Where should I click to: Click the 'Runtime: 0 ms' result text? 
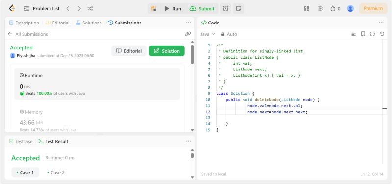point(60,158)
